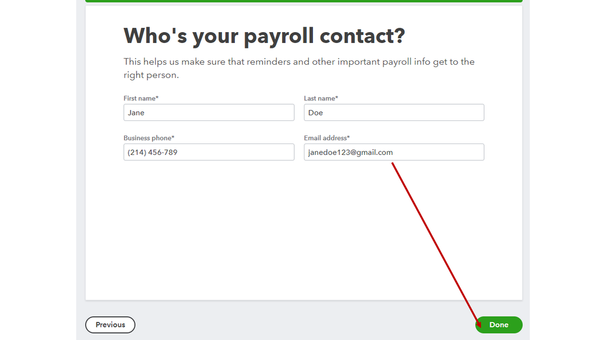Click the green progress bar at top

coord(303,1)
